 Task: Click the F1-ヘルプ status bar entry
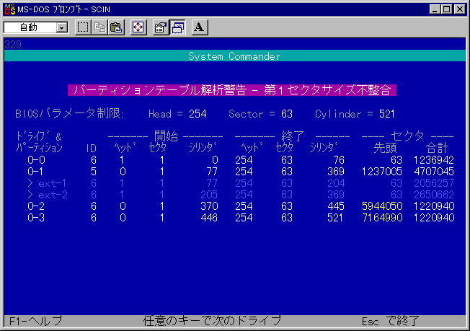pyautogui.click(x=35, y=321)
